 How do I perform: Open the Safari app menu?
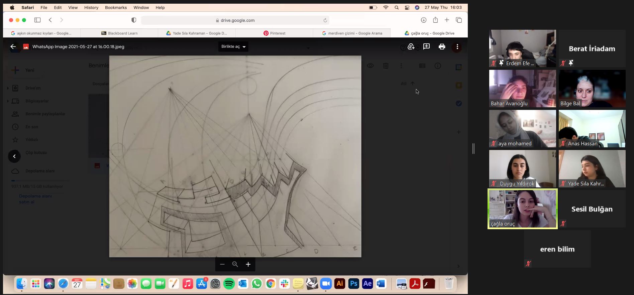28,7
